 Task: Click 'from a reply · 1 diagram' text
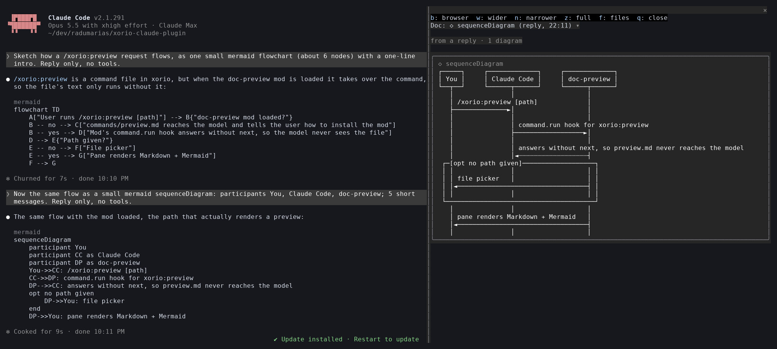tap(476, 41)
